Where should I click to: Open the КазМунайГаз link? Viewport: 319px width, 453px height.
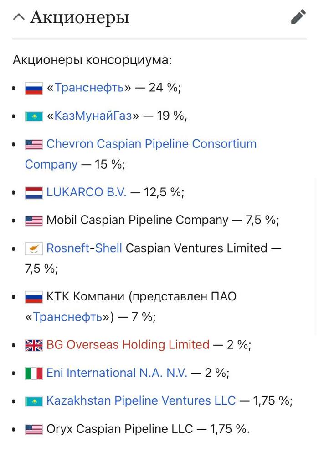[x=93, y=116]
